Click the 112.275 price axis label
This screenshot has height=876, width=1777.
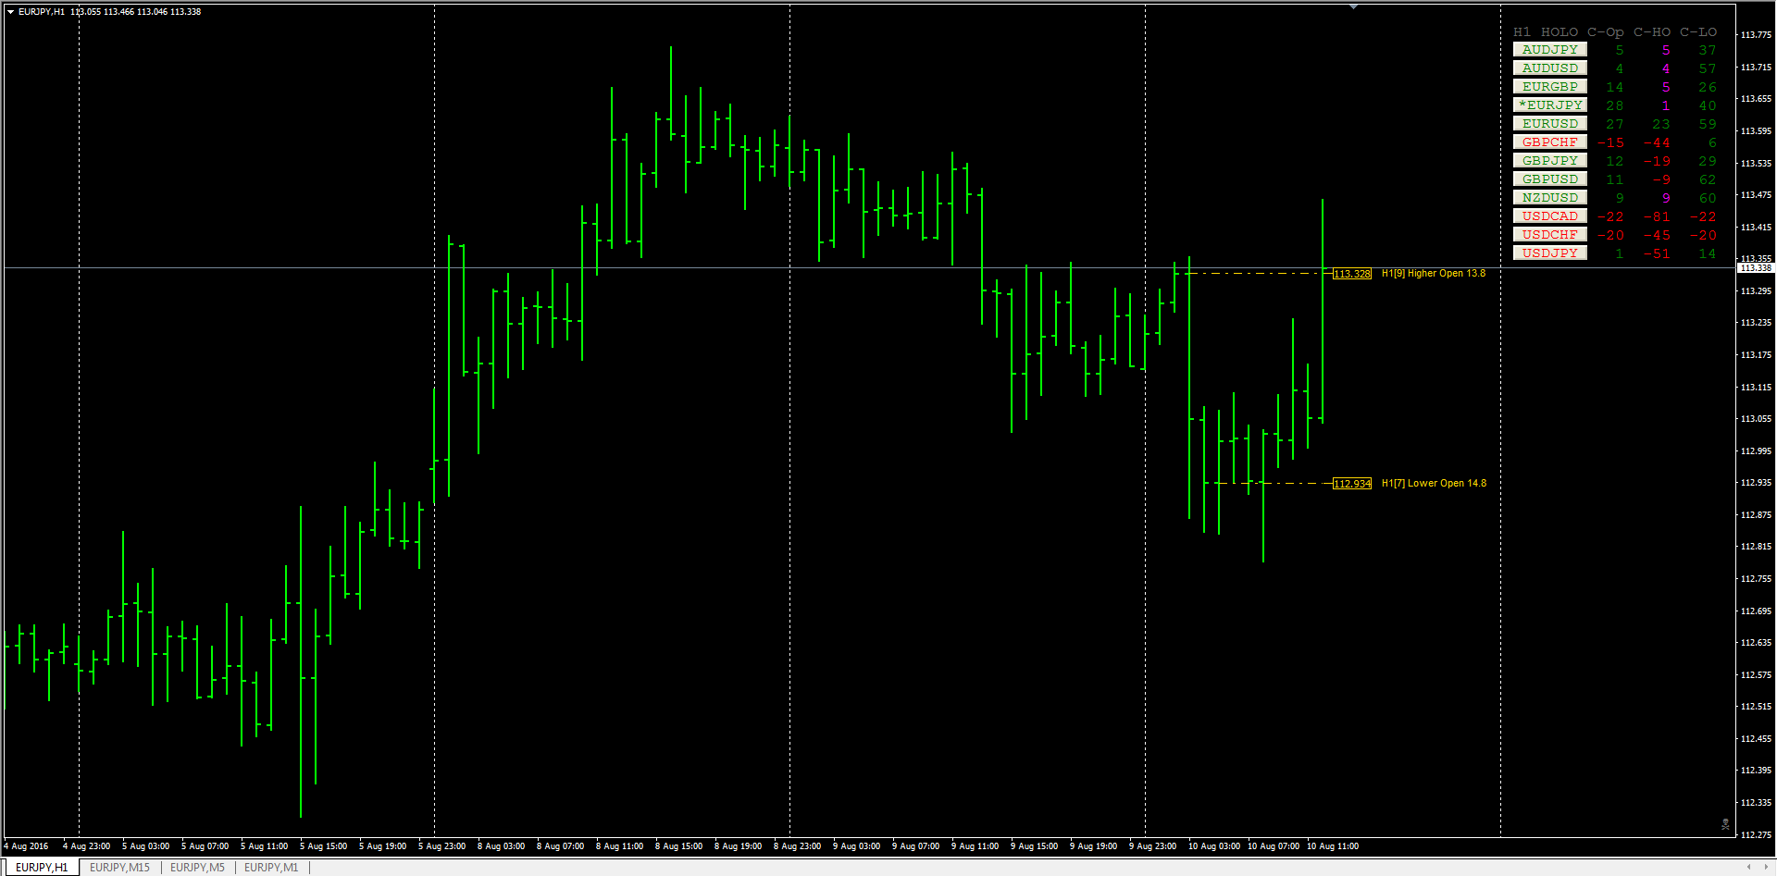point(1756,834)
